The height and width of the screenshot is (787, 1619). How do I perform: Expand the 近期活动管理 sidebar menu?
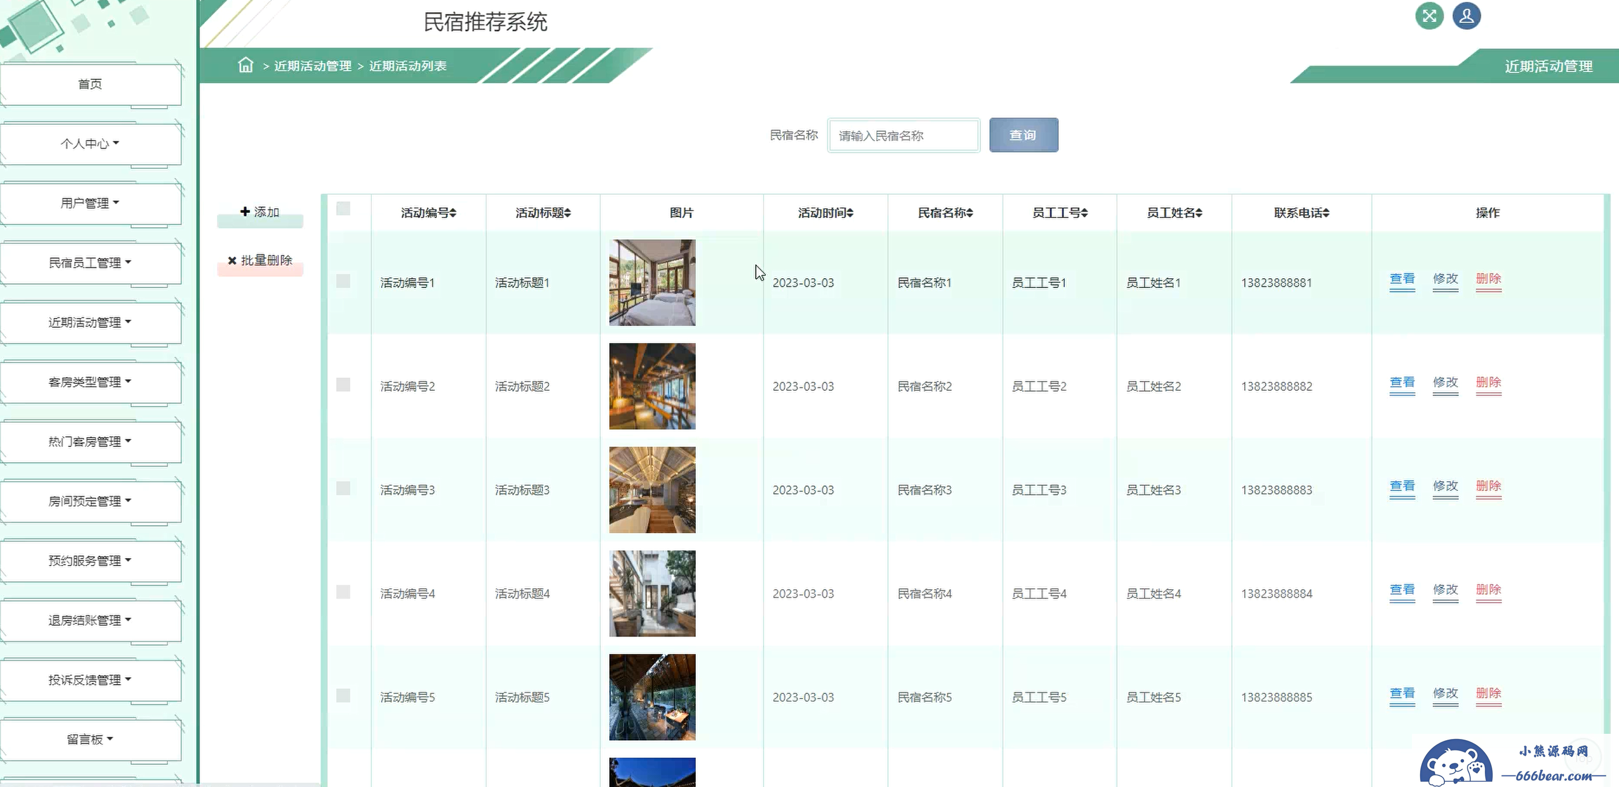[x=90, y=323]
